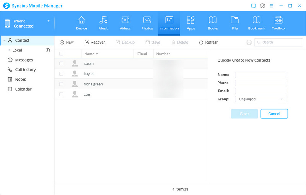The image size is (306, 195).
Task: Open the Videos tab
Action: [x=125, y=23]
